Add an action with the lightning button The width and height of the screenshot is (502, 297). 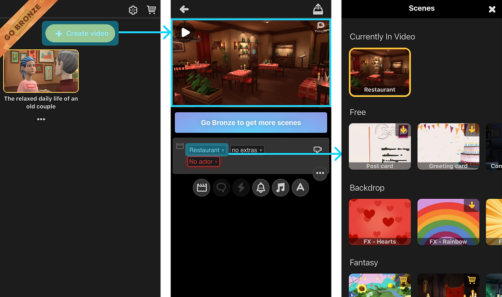pos(241,188)
